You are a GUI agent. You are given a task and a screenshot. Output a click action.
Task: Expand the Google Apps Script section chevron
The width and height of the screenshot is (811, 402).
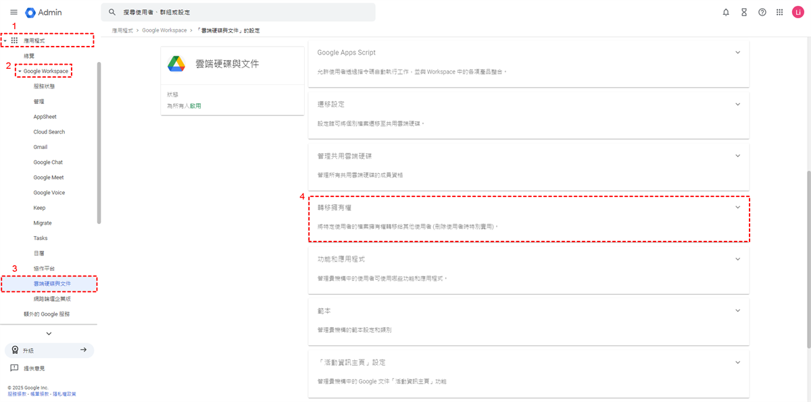pos(737,52)
